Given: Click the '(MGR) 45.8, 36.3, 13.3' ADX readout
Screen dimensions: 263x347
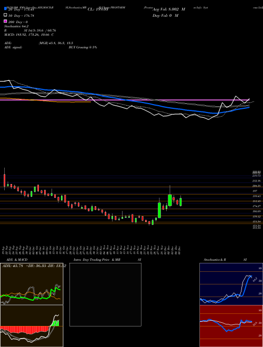Looking at the screenshot, I should (x=56, y=43).
